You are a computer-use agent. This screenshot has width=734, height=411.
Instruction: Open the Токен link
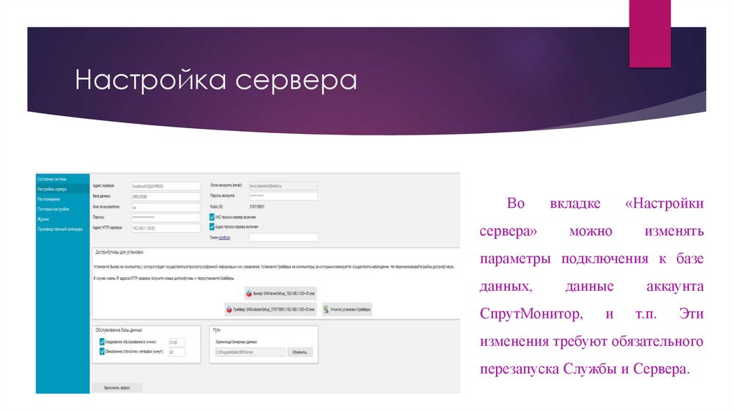(224, 238)
